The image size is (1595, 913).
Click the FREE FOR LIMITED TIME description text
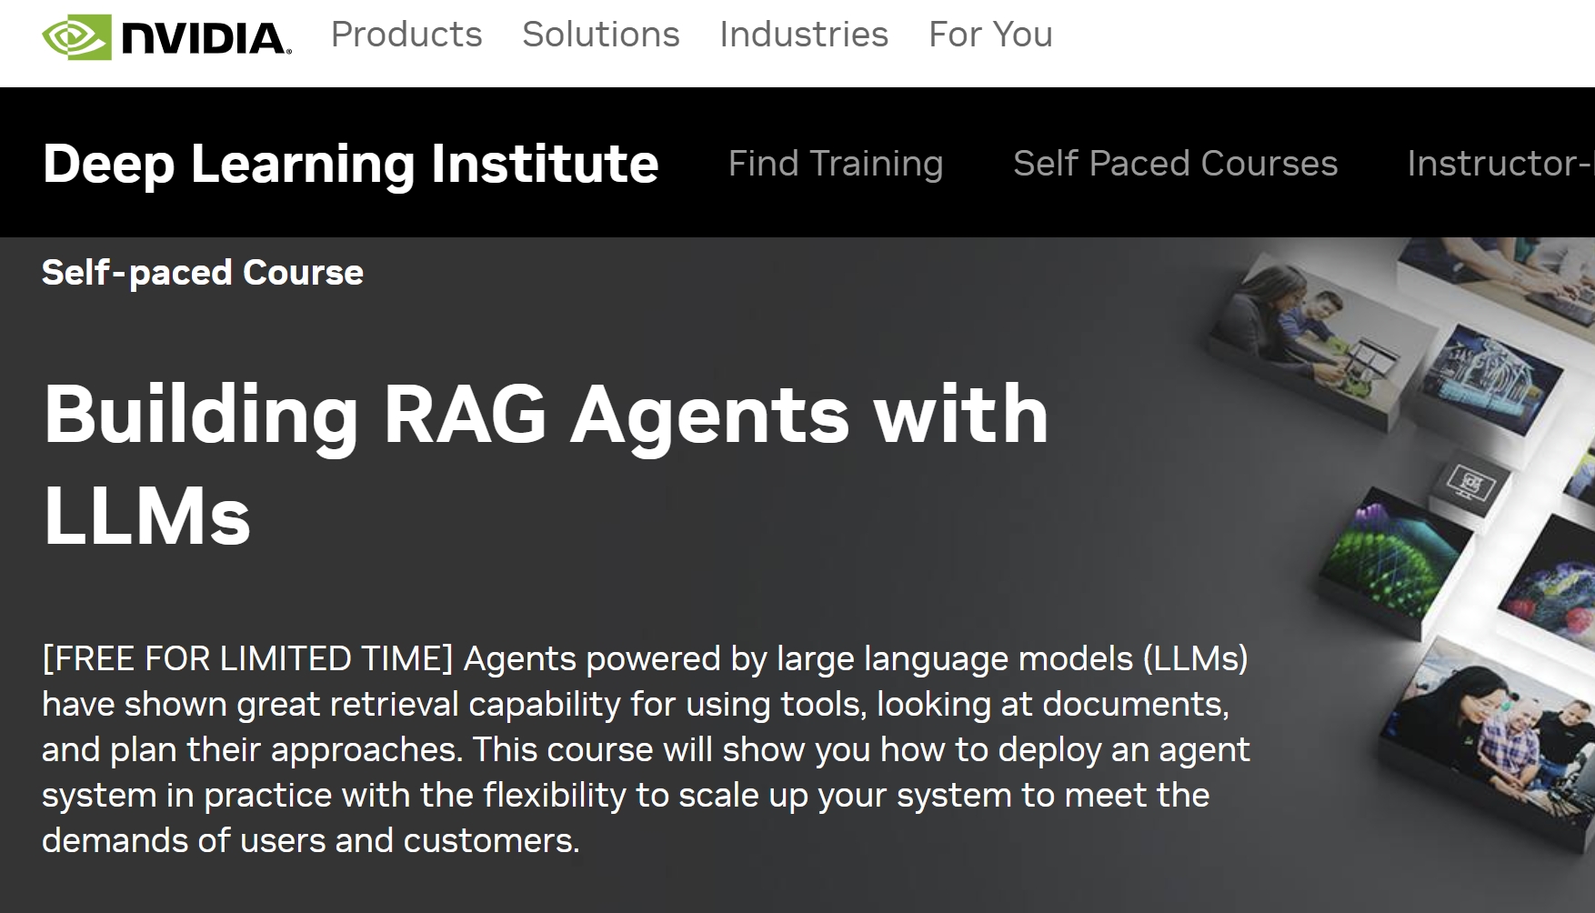(646, 749)
